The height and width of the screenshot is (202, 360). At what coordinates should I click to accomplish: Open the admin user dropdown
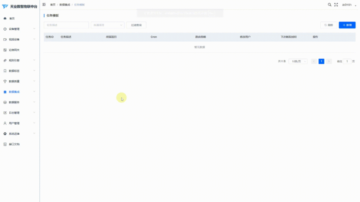[349, 5]
